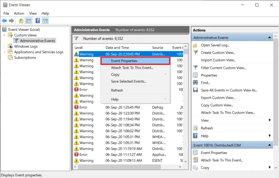Image resolution: width=279 pixels, height=178 pixels.
Task: Open the Help menu in menu bar
Action: (x=45, y=13)
